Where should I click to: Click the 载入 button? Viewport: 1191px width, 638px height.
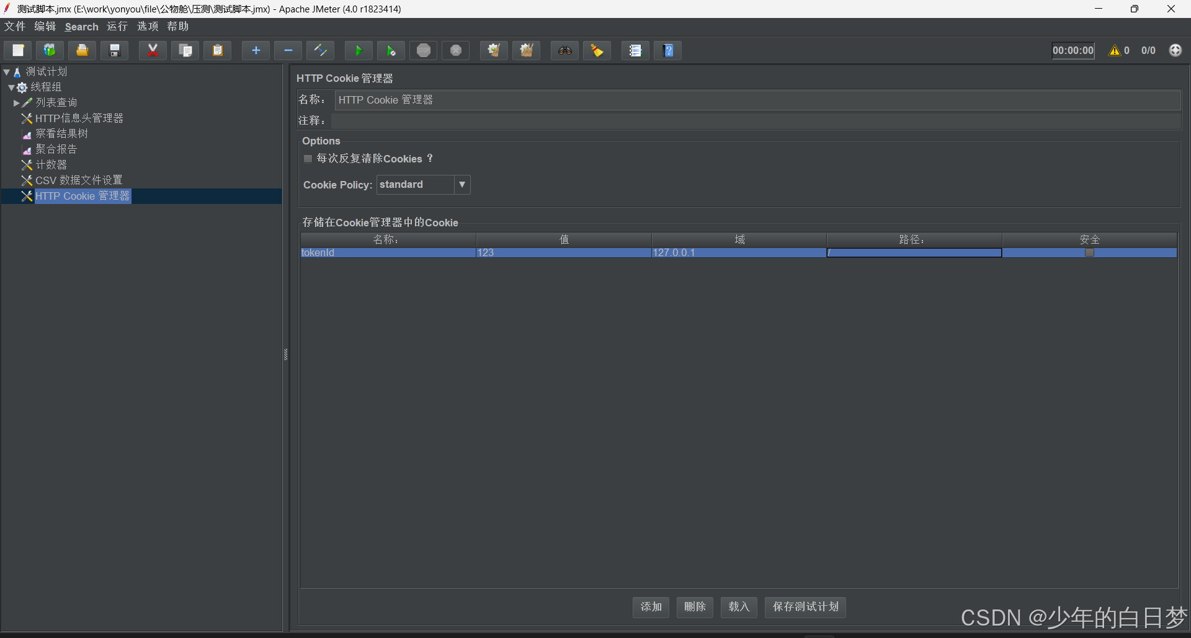[739, 607]
